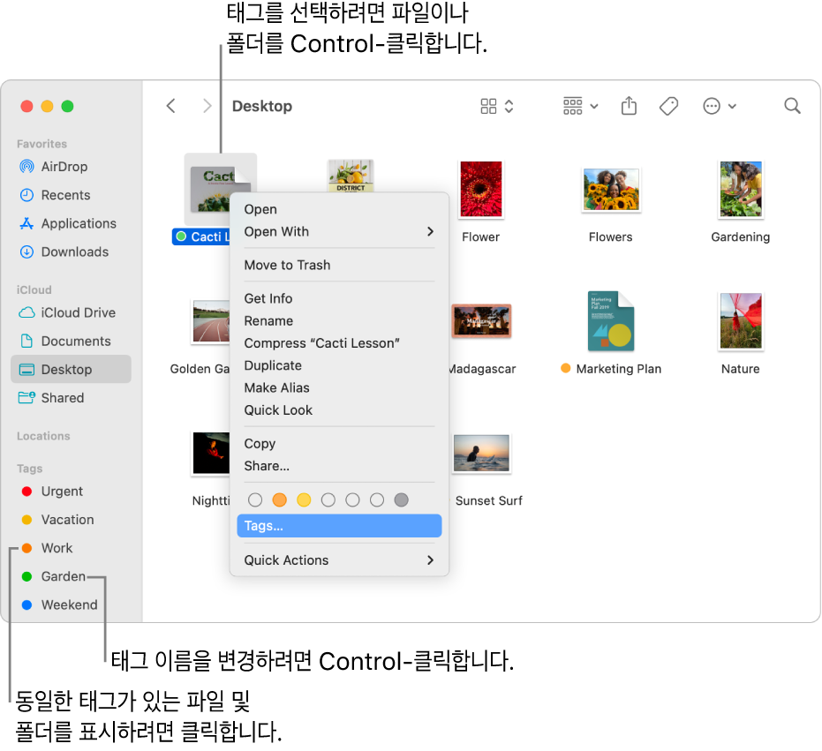The image size is (822, 751).
Task: Click the Marketing Plan file name
Action: coord(619,369)
